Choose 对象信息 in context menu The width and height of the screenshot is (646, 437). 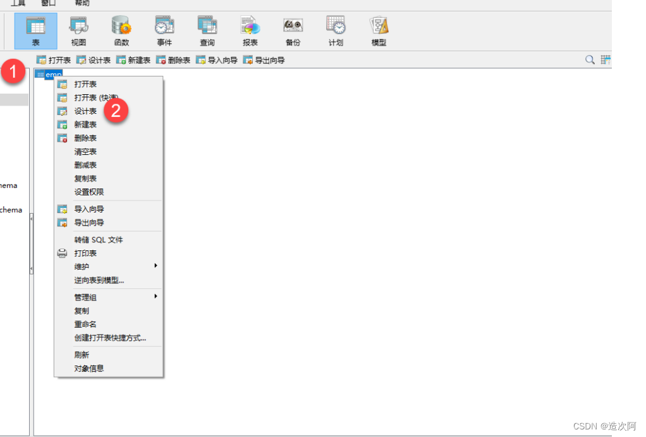tap(109, 369)
